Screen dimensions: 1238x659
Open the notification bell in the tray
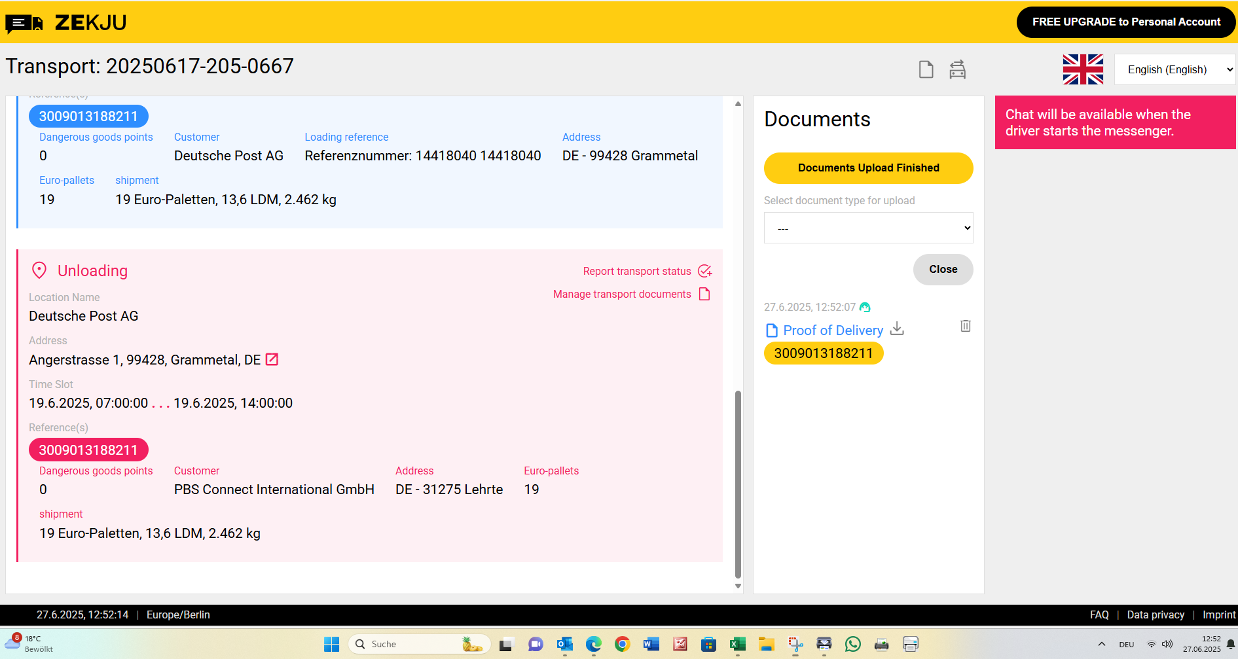click(x=1230, y=645)
